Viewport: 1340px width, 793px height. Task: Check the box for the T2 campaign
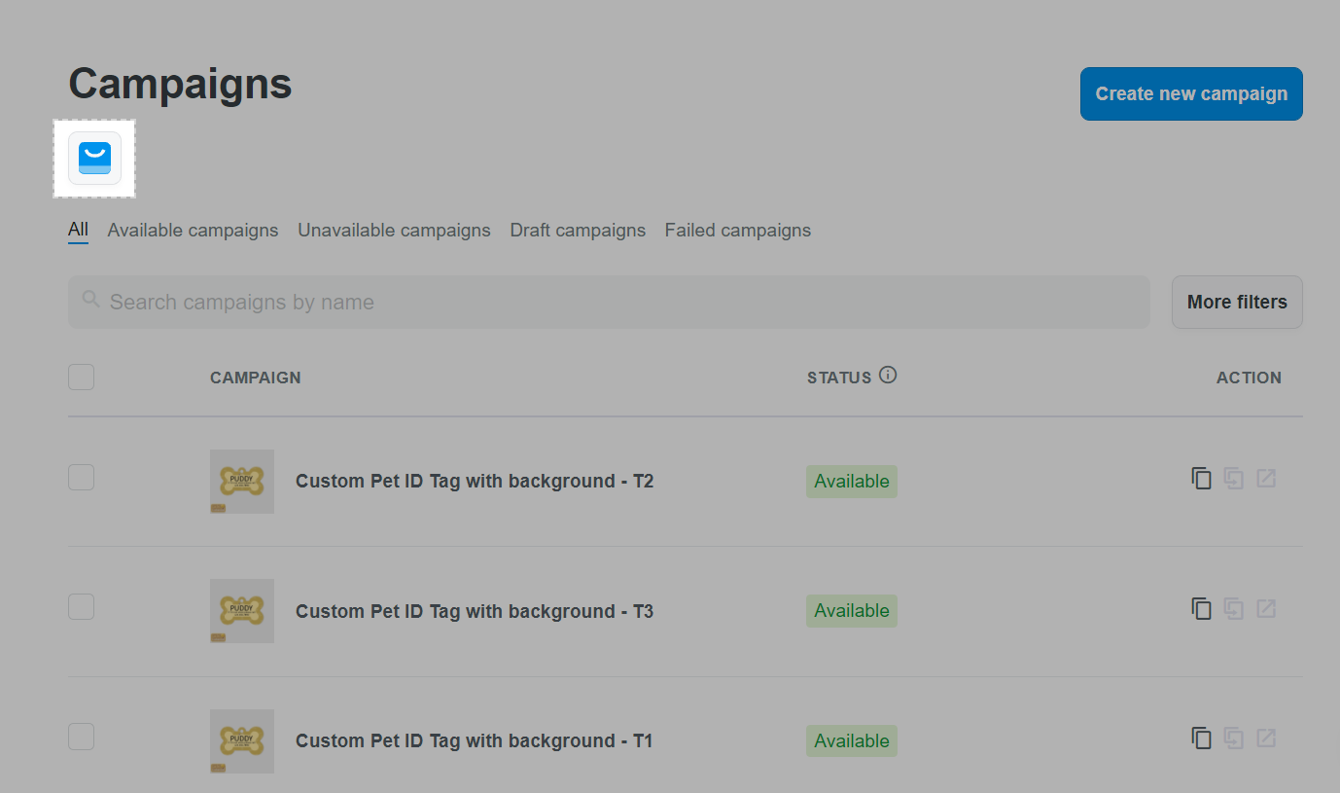pos(82,478)
